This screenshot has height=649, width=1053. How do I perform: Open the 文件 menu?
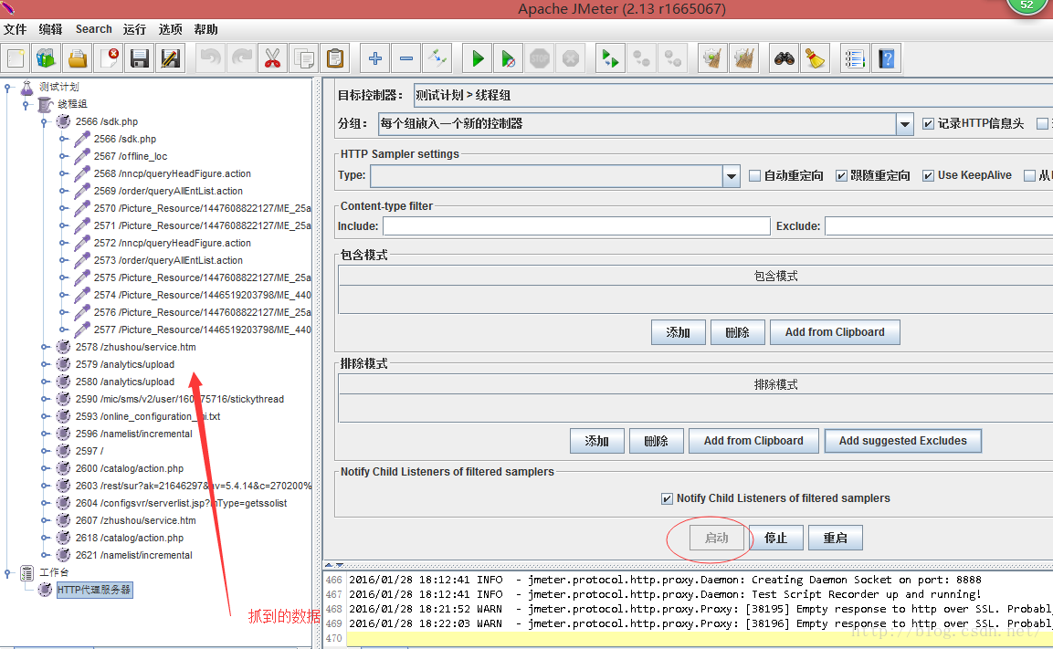(15, 29)
